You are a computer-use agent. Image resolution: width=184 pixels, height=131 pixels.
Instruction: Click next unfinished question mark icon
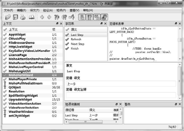[64, 17]
